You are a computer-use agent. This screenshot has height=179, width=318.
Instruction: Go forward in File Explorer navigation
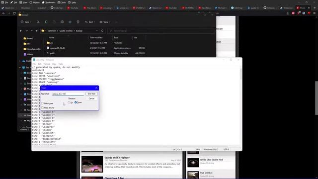(26, 31)
